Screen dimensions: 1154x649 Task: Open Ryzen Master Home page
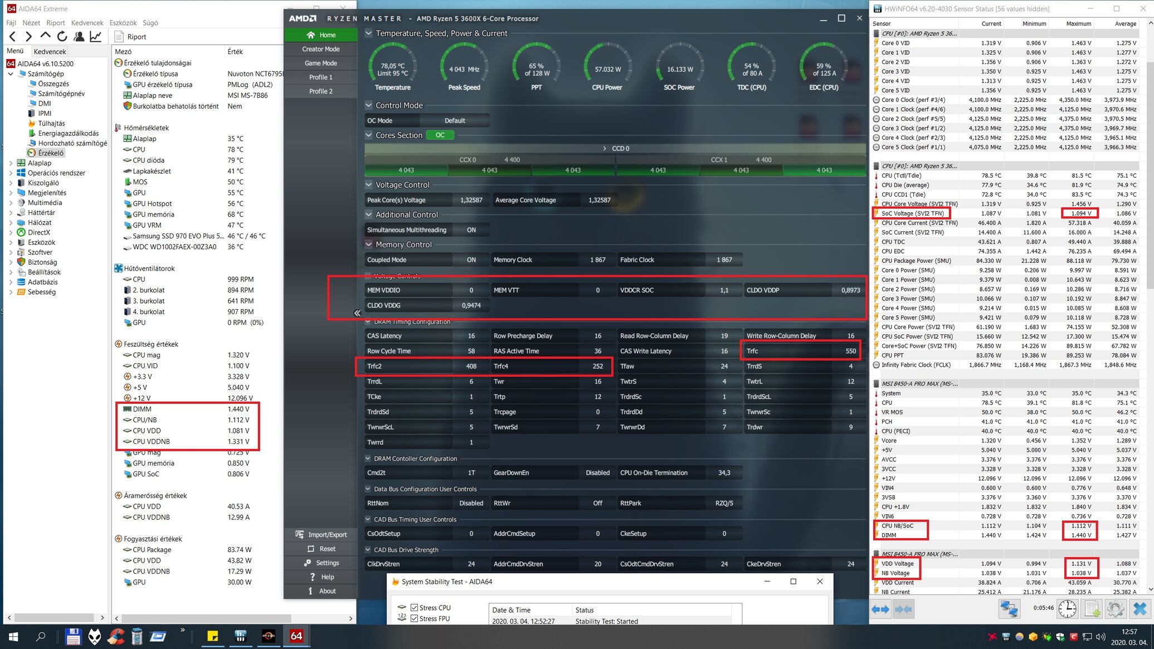click(320, 35)
